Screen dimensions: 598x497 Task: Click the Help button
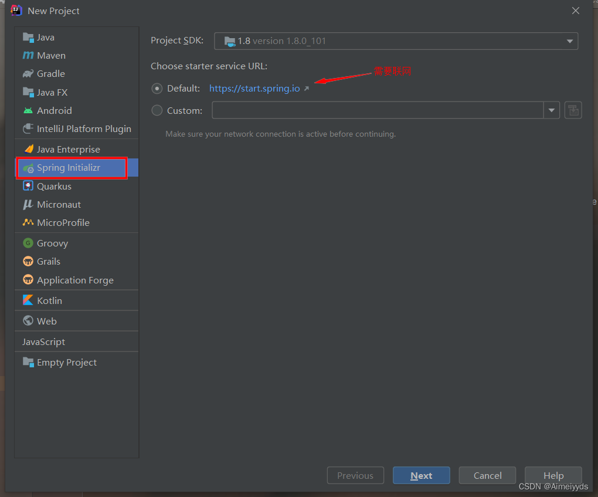tap(553, 475)
